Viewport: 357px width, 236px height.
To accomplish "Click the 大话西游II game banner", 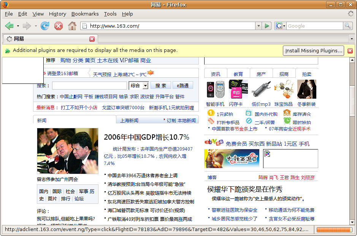I will [232, 159].
